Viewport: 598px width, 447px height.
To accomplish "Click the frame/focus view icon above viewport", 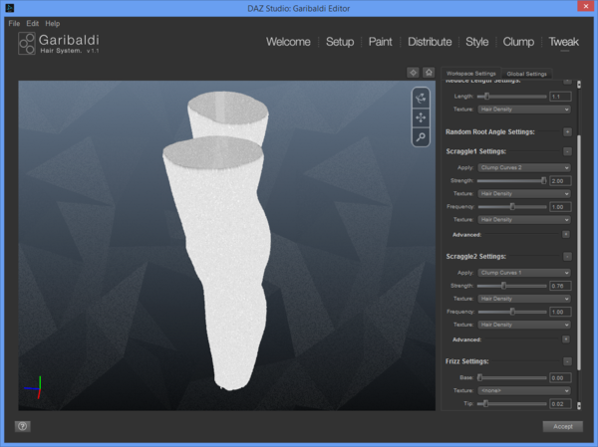I will point(413,73).
